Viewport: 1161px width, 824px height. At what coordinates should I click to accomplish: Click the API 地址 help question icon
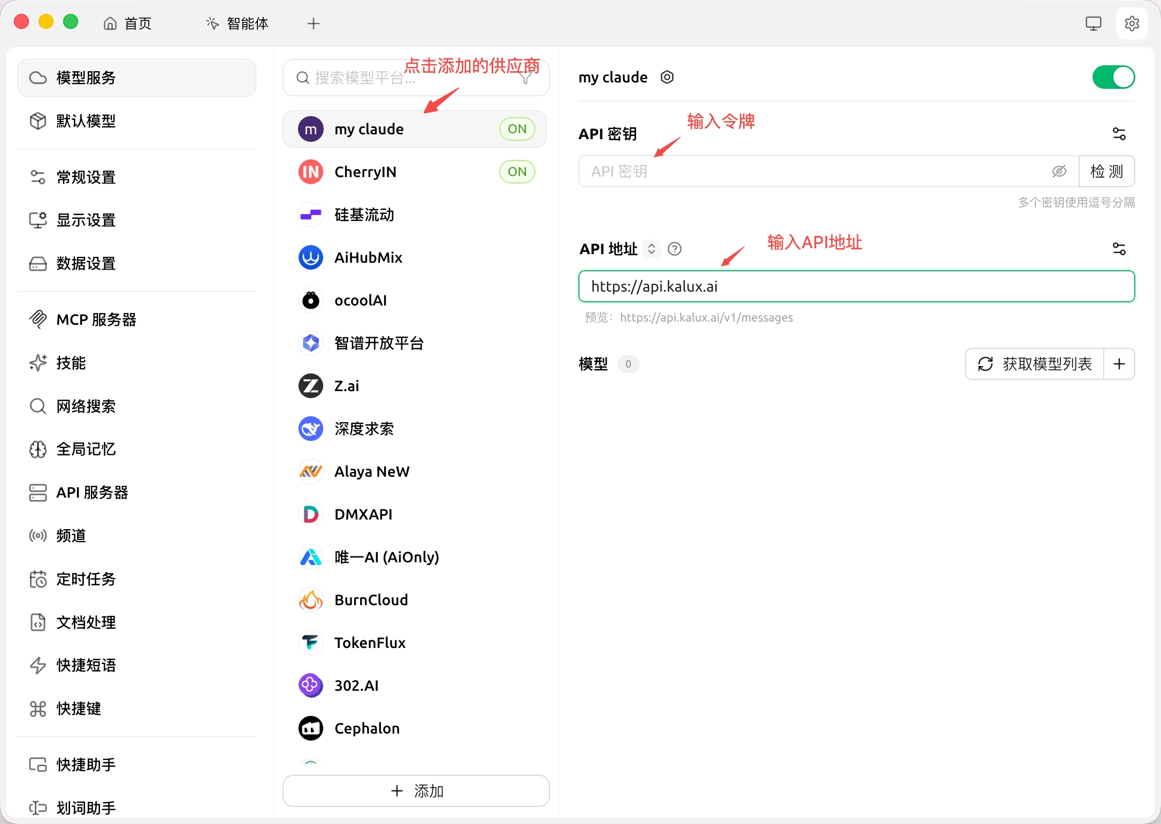(x=675, y=249)
